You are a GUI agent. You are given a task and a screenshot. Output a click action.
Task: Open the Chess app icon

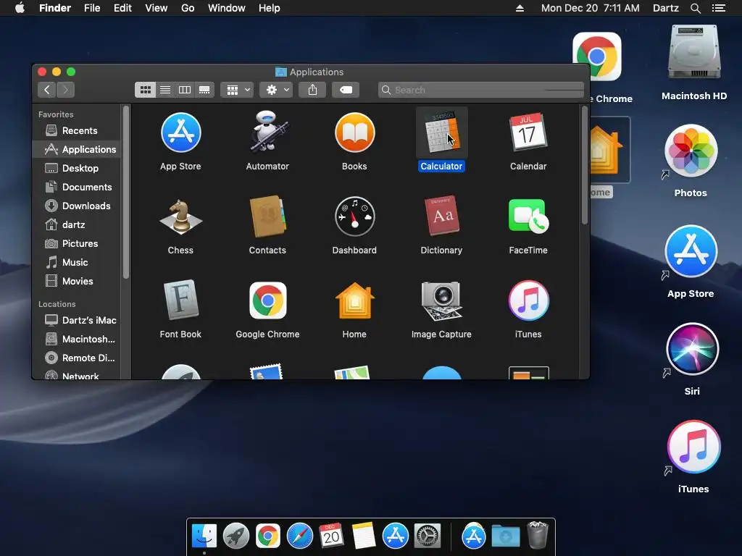[180, 217]
